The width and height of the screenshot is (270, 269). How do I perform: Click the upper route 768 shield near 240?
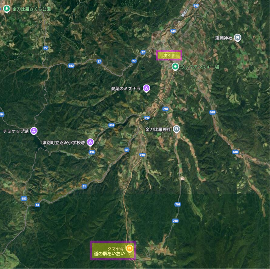pos(165,109)
